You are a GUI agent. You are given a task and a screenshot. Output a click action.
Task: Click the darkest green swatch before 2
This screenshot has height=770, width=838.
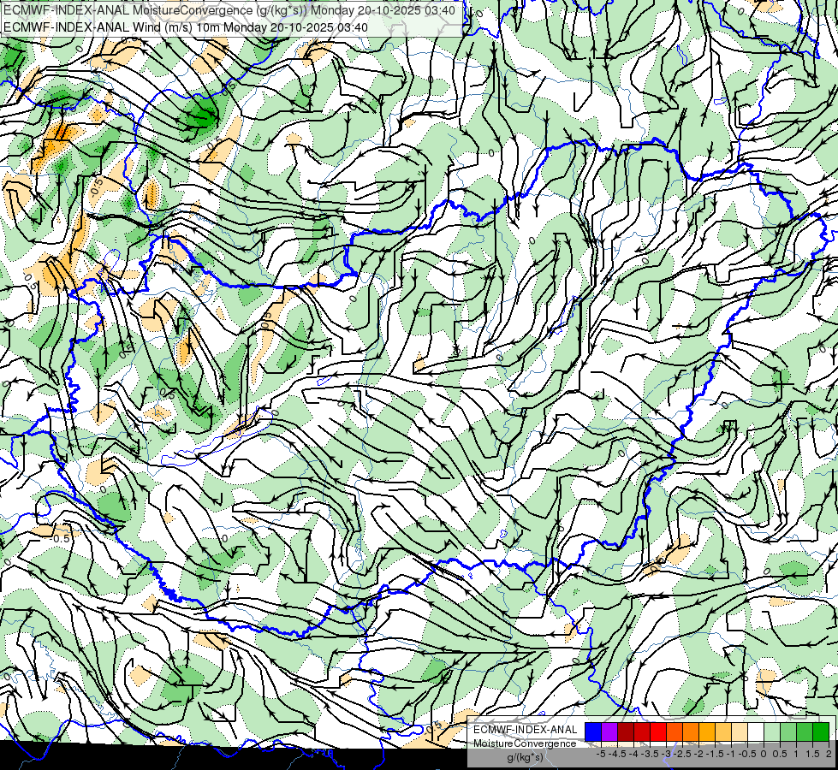pos(821,731)
